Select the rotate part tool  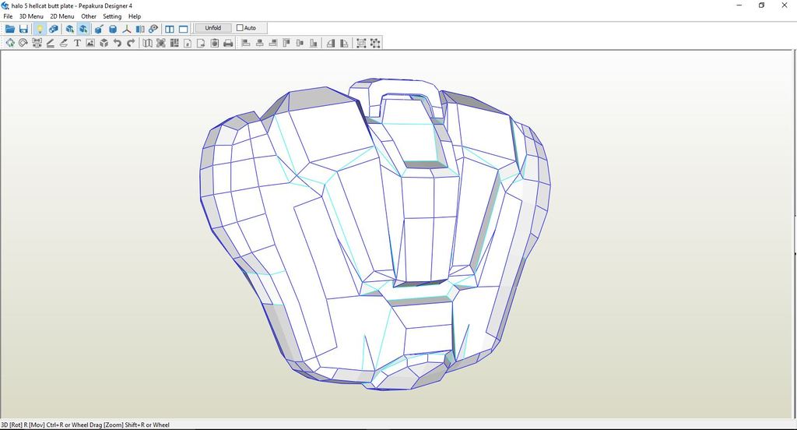(x=23, y=44)
